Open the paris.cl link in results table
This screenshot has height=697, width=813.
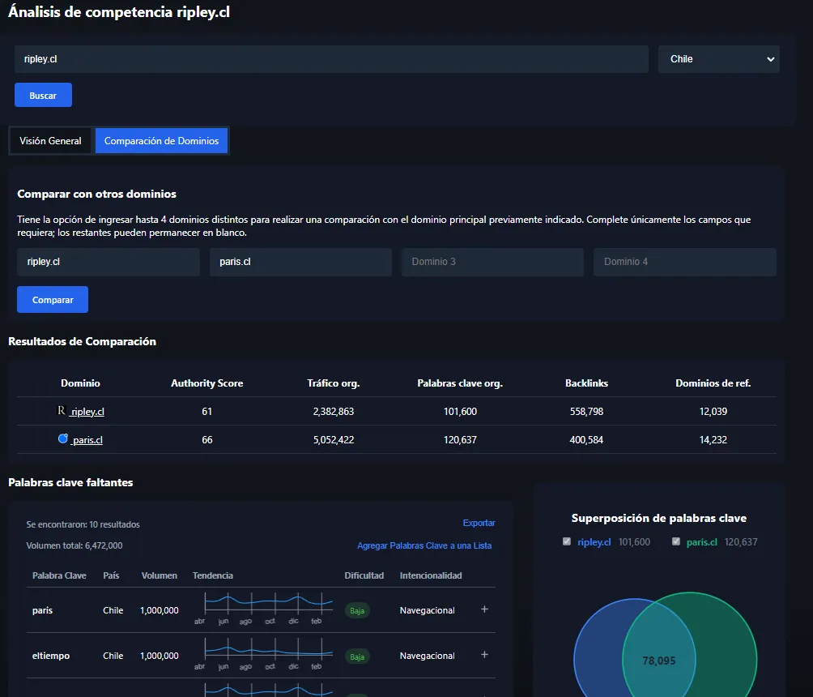(x=87, y=440)
